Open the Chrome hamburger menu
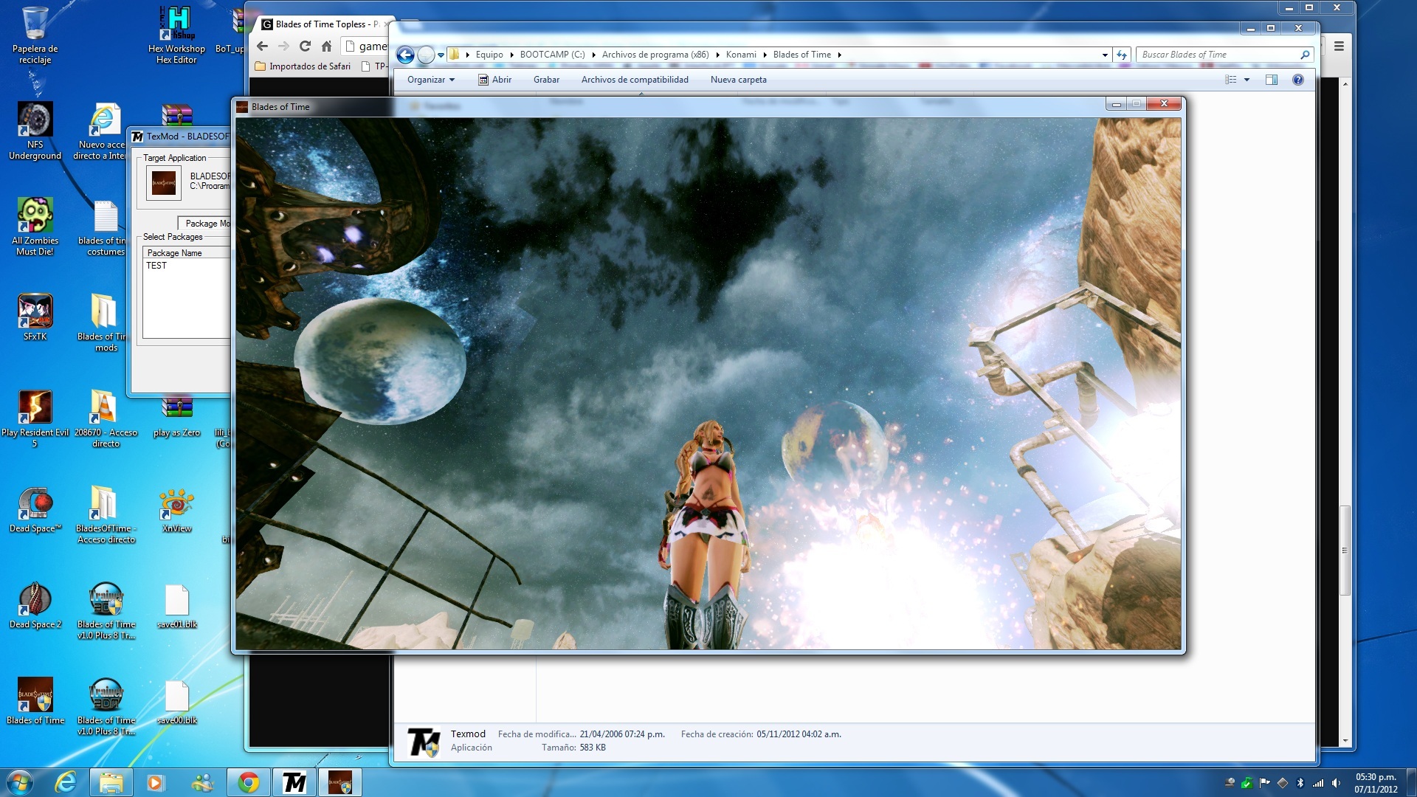The image size is (1417, 797). [x=1339, y=46]
